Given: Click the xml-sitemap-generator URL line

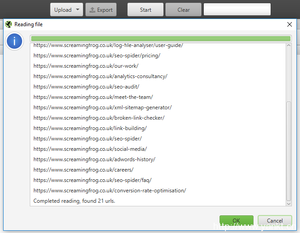Looking at the screenshot, I should [x=103, y=107].
